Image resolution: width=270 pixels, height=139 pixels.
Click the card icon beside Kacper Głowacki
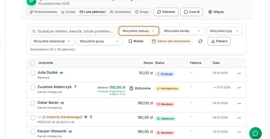point(70,131)
